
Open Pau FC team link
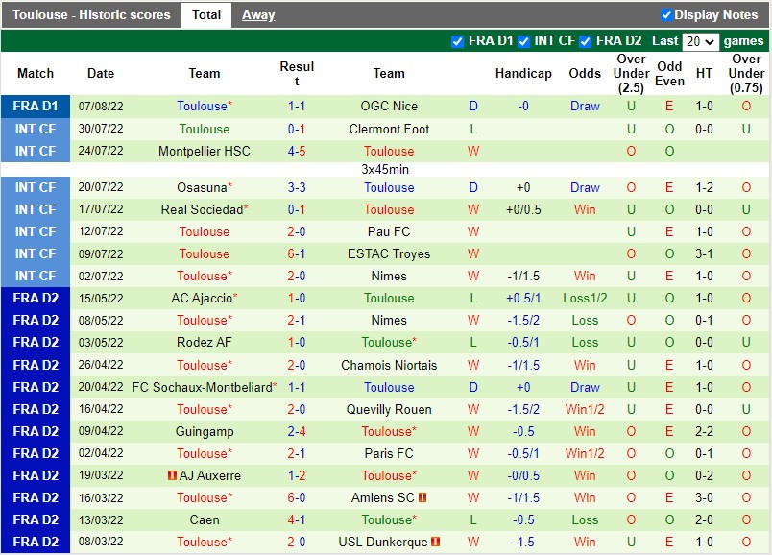[x=389, y=232]
